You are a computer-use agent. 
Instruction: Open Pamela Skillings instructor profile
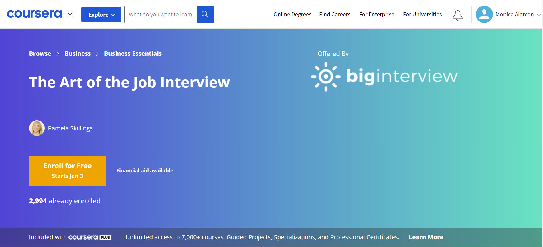tap(70, 128)
